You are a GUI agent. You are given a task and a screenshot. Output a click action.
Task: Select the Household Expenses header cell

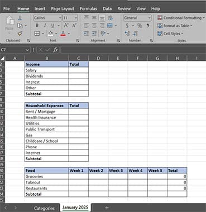47,105
